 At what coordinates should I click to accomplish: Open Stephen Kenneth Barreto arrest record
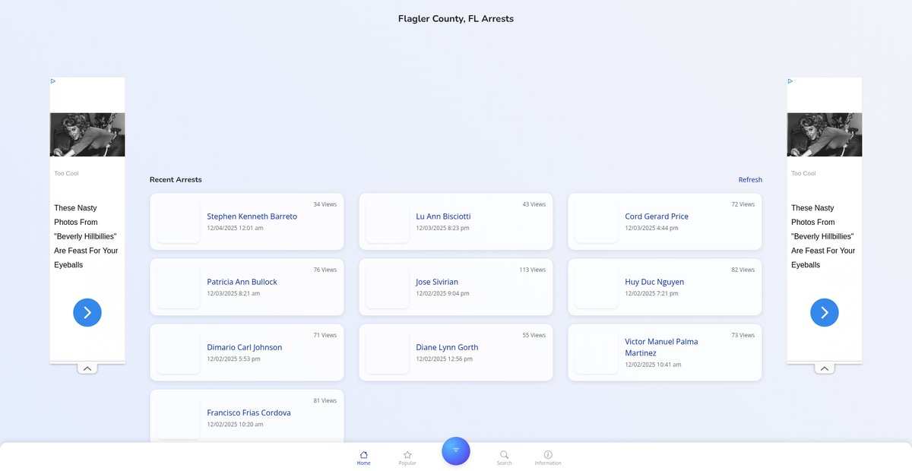point(247,222)
